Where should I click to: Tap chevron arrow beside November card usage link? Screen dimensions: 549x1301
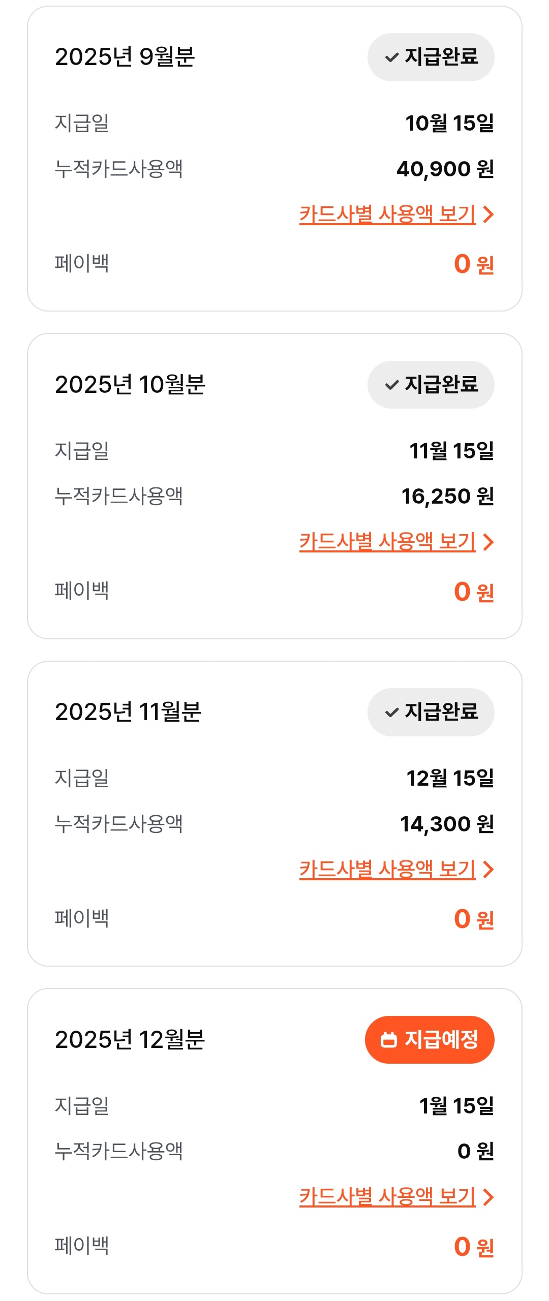(x=488, y=870)
